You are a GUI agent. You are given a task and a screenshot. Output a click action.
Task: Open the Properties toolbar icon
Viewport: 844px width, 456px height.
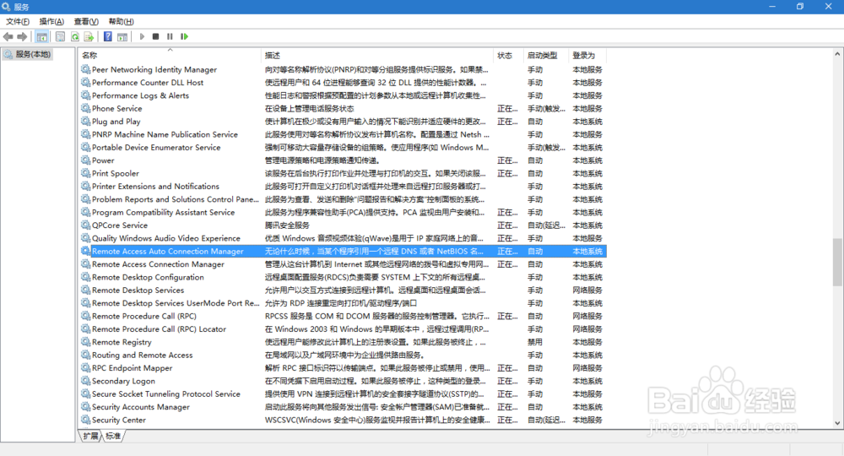tap(60, 36)
